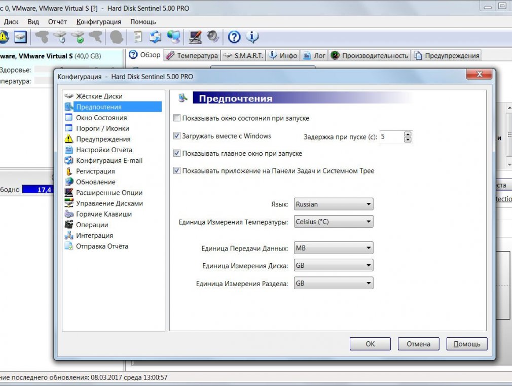
Task: Select Расширенные Опции in the settings list
Action: click(x=109, y=193)
